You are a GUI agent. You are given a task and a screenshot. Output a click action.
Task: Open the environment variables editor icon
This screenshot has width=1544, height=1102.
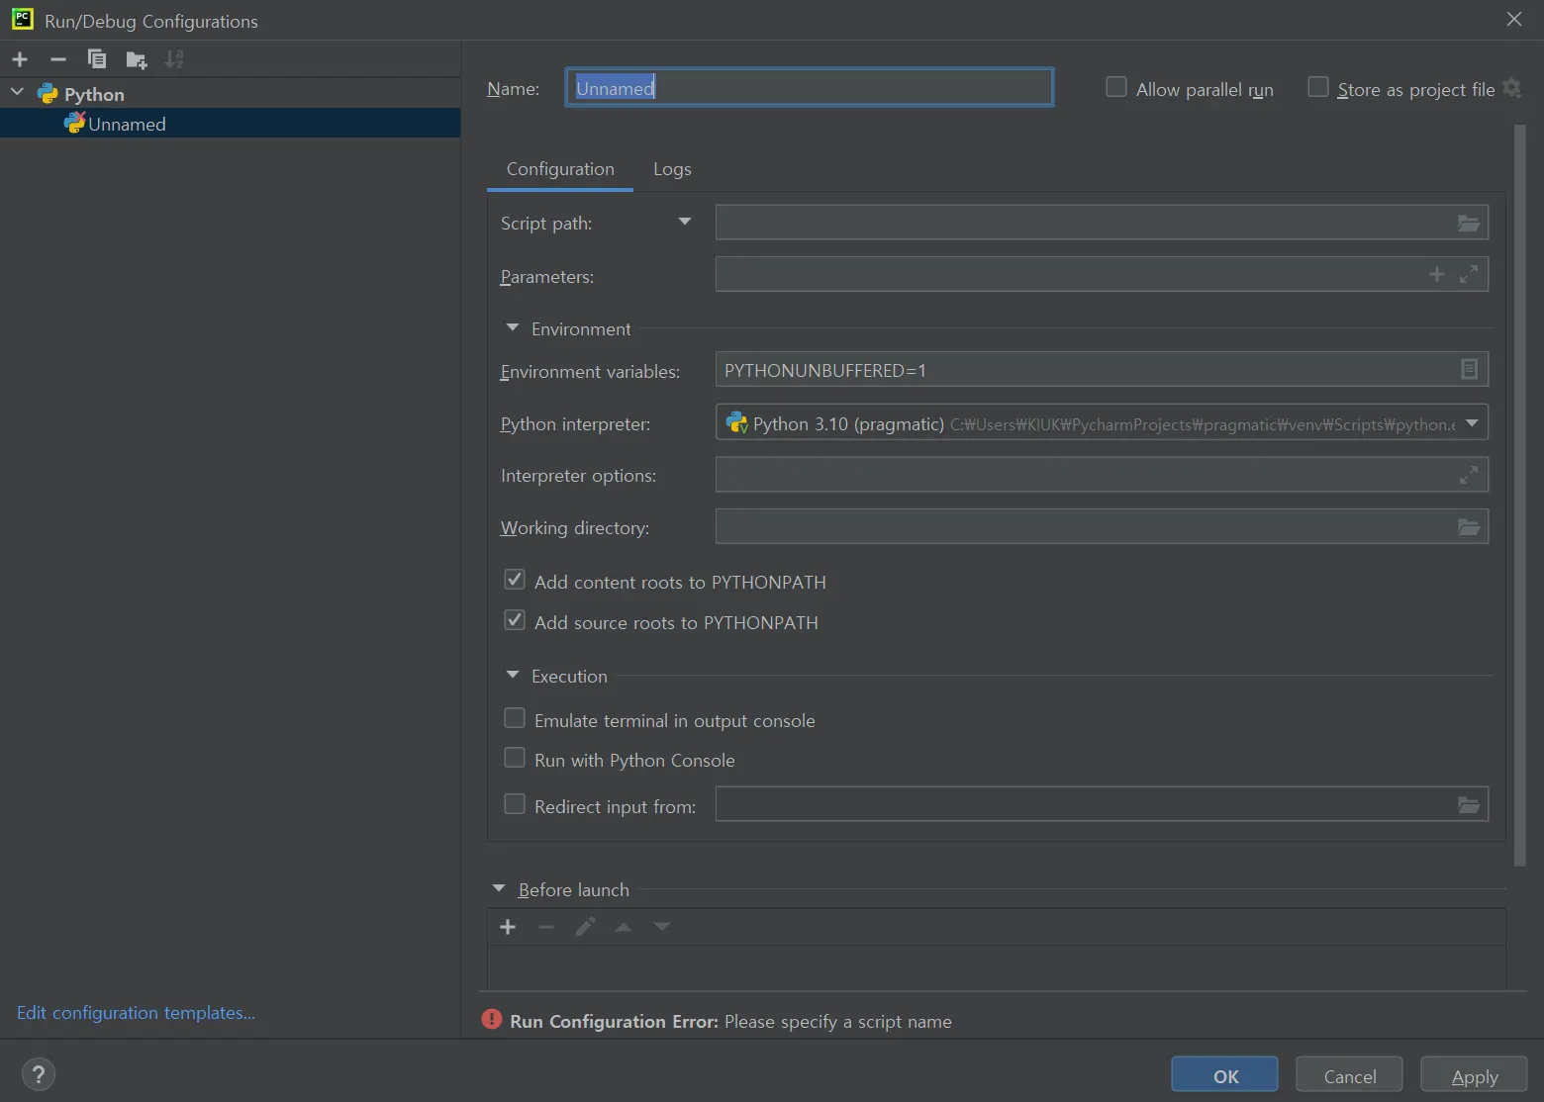1469,370
